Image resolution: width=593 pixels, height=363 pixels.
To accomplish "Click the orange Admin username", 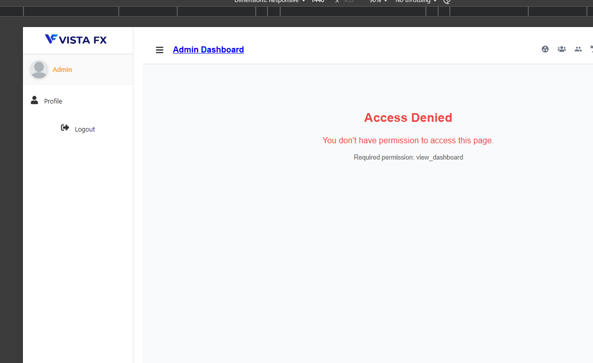I will coord(62,70).
